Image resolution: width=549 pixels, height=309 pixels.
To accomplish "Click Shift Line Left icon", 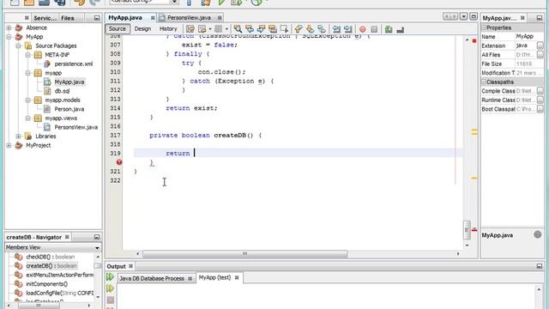I will tap(336, 28).
